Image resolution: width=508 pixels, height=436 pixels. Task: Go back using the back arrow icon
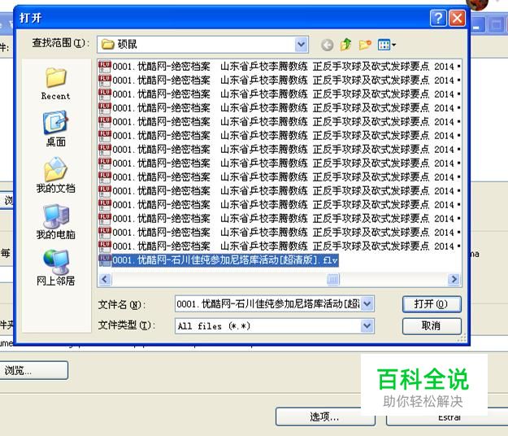328,45
